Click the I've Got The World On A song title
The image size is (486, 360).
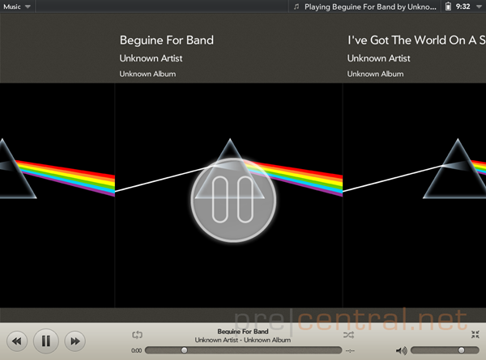(x=416, y=40)
